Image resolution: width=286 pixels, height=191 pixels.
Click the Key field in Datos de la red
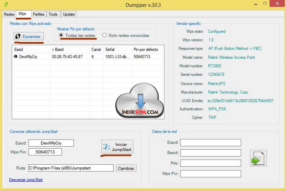(x=211, y=163)
